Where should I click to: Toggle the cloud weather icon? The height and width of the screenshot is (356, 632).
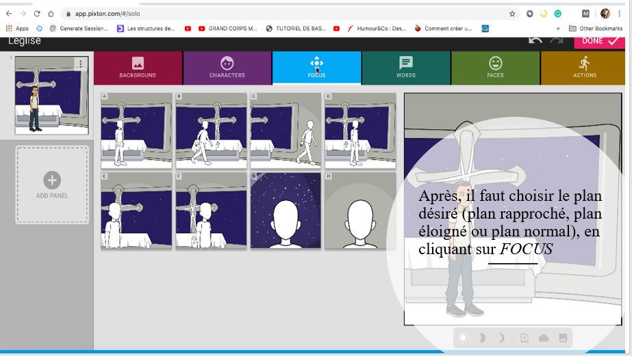click(x=544, y=338)
